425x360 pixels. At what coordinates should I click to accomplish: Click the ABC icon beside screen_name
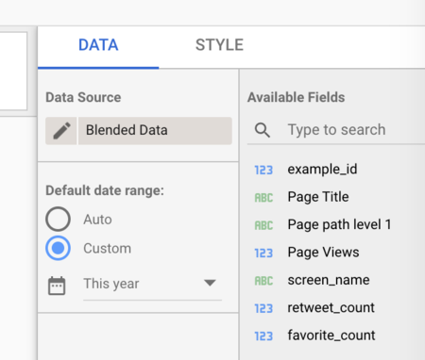pyautogui.click(x=263, y=281)
